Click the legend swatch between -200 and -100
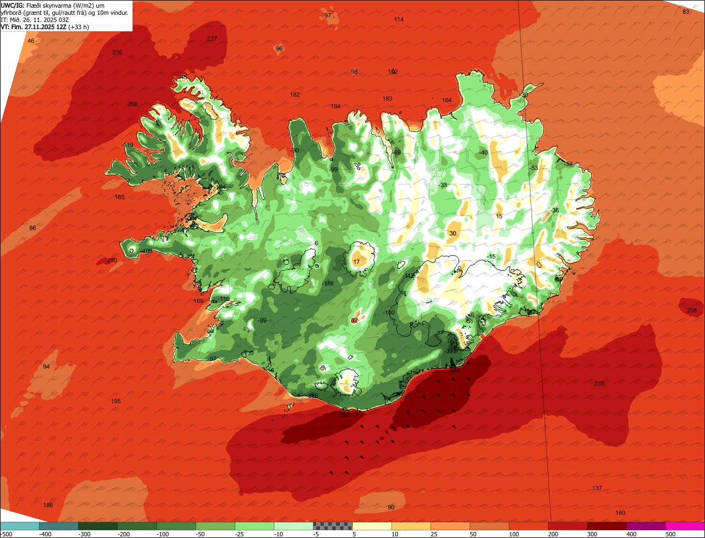705x538 pixels. point(137,526)
